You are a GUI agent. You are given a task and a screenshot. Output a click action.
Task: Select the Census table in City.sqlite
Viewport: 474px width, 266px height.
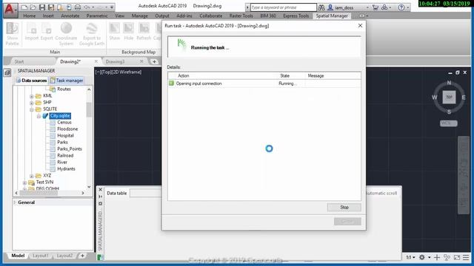(x=64, y=122)
